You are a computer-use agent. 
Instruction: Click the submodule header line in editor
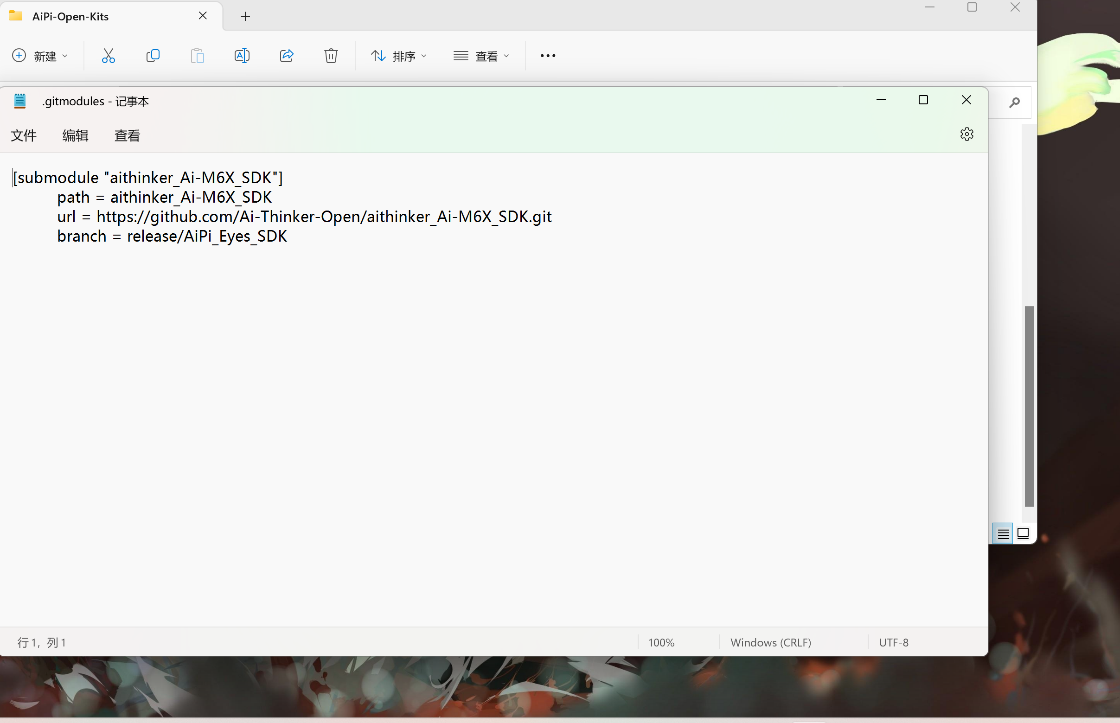pos(148,178)
